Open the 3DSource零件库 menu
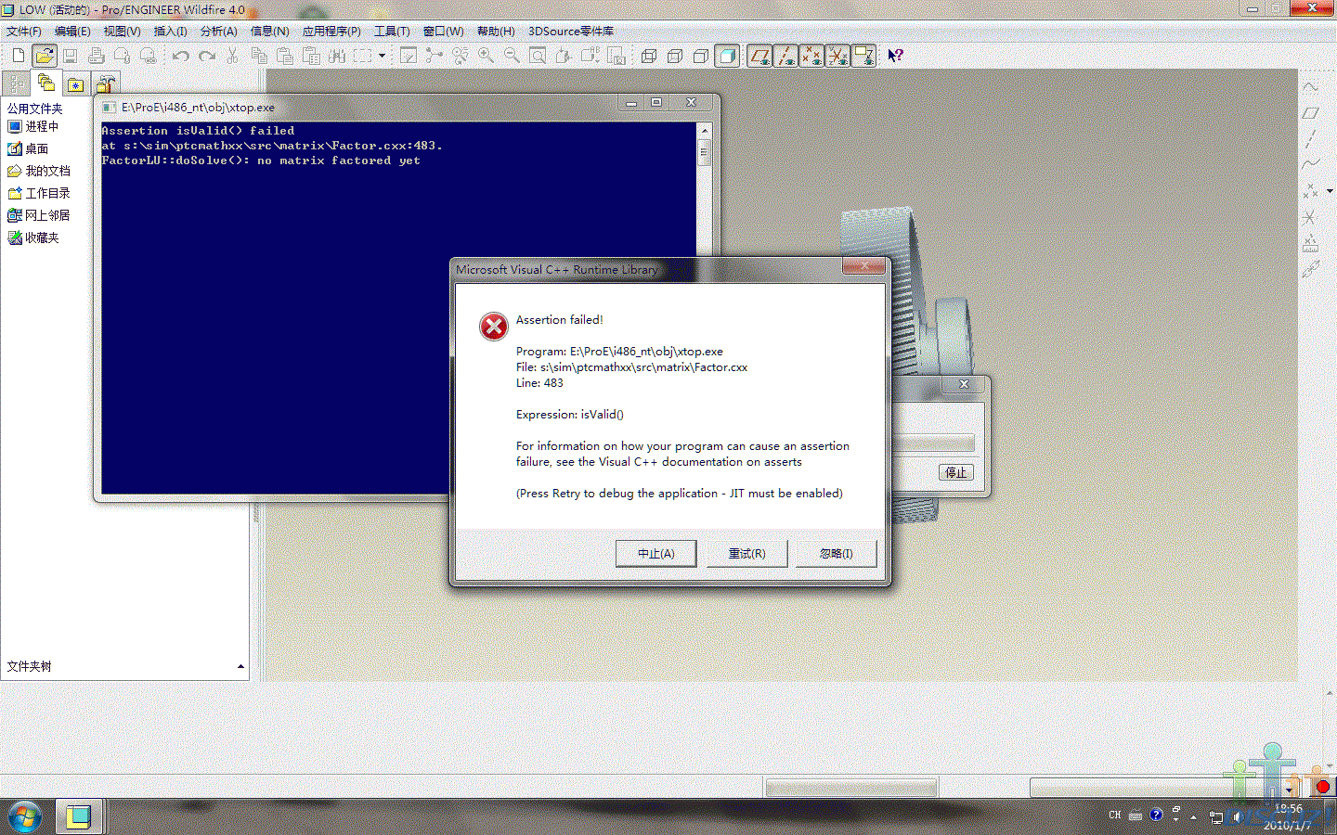1337x835 pixels. (x=571, y=32)
